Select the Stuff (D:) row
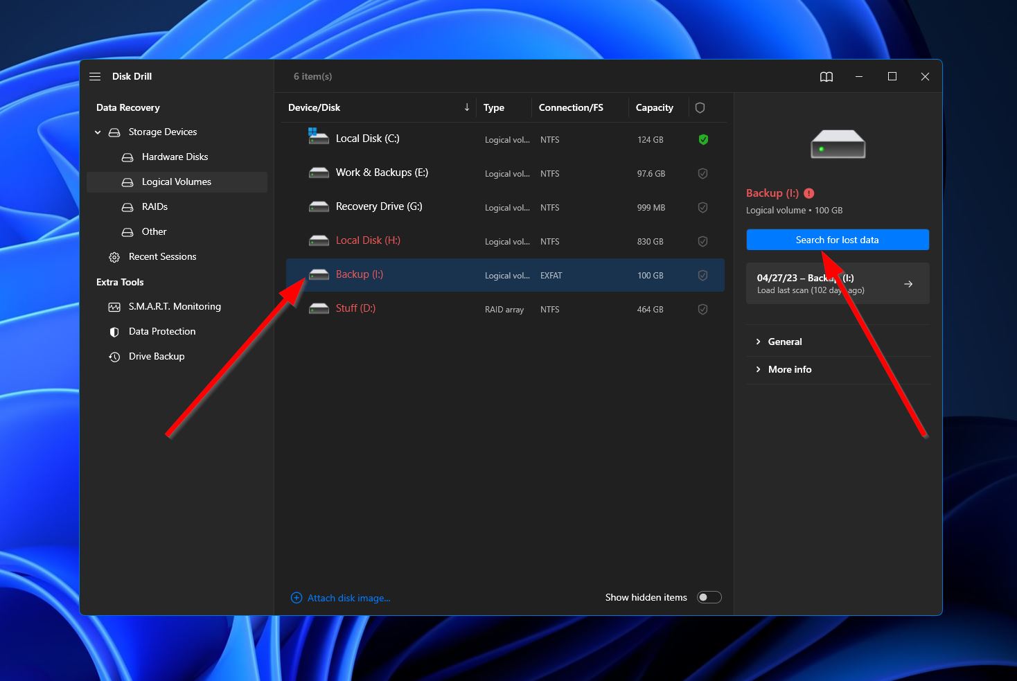The image size is (1017, 681). pyautogui.click(x=505, y=309)
